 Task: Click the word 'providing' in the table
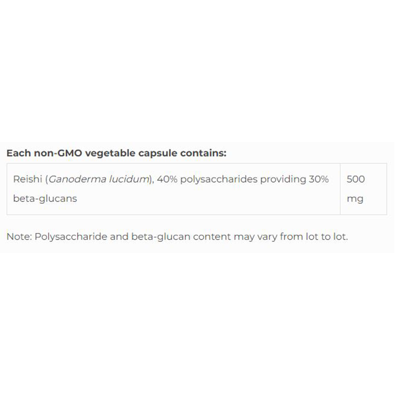click(283, 179)
